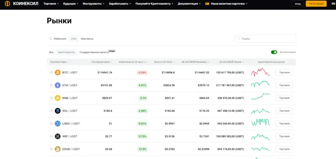Sort by Высота 24 ЧАСА column
The height and width of the screenshot is (159, 336).
pyautogui.click(x=164, y=62)
